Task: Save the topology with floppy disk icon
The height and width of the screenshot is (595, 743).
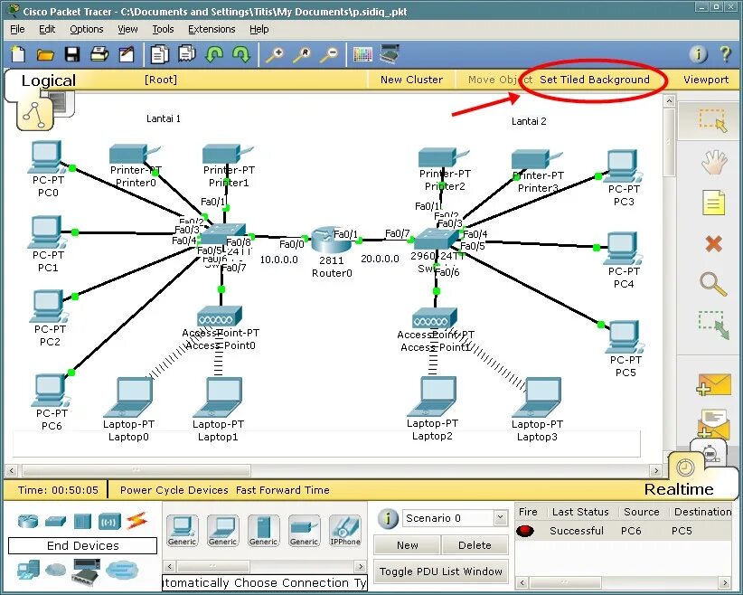Action: pyautogui.click(x=72, y=54)
